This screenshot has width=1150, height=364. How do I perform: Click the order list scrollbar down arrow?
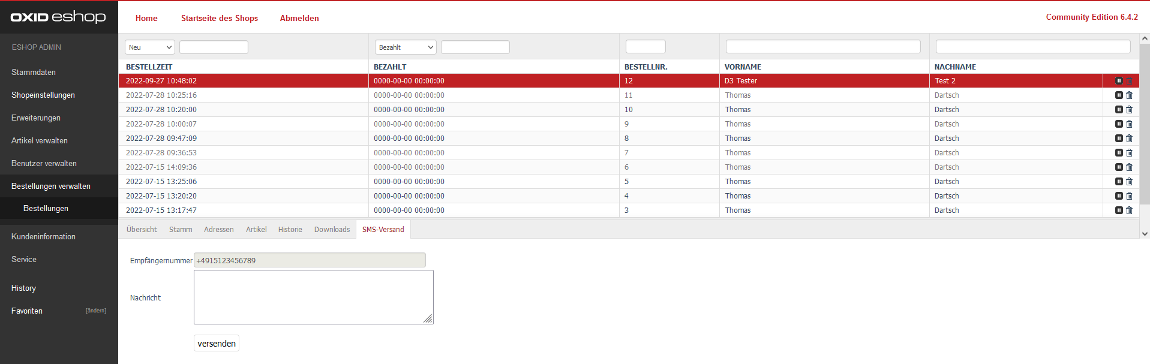[x=1145, y=234]
